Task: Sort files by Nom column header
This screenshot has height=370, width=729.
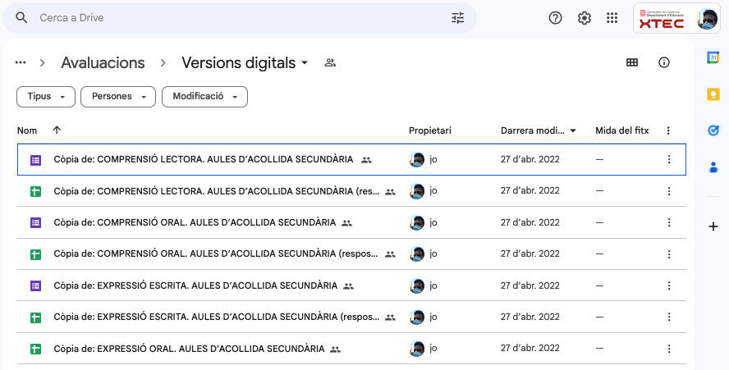Action: (27, 130)
